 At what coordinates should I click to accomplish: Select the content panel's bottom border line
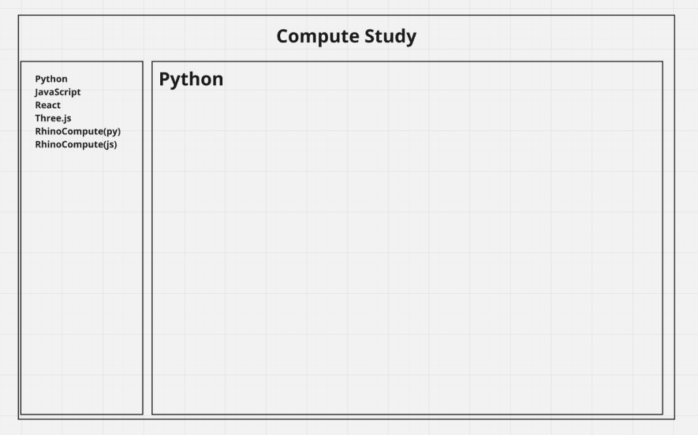click(407, 414)
